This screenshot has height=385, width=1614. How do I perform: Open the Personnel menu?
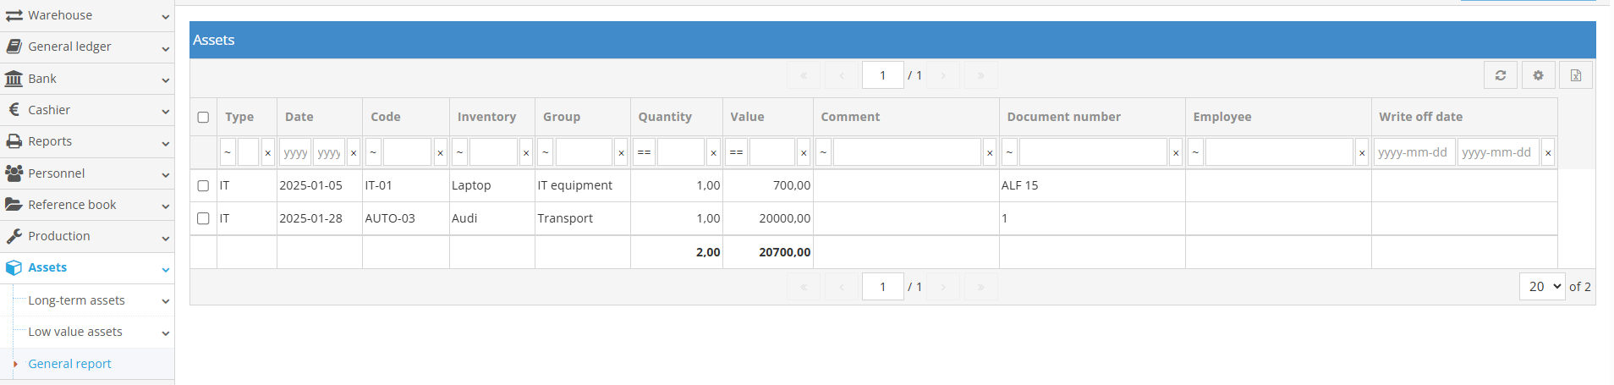56,173
